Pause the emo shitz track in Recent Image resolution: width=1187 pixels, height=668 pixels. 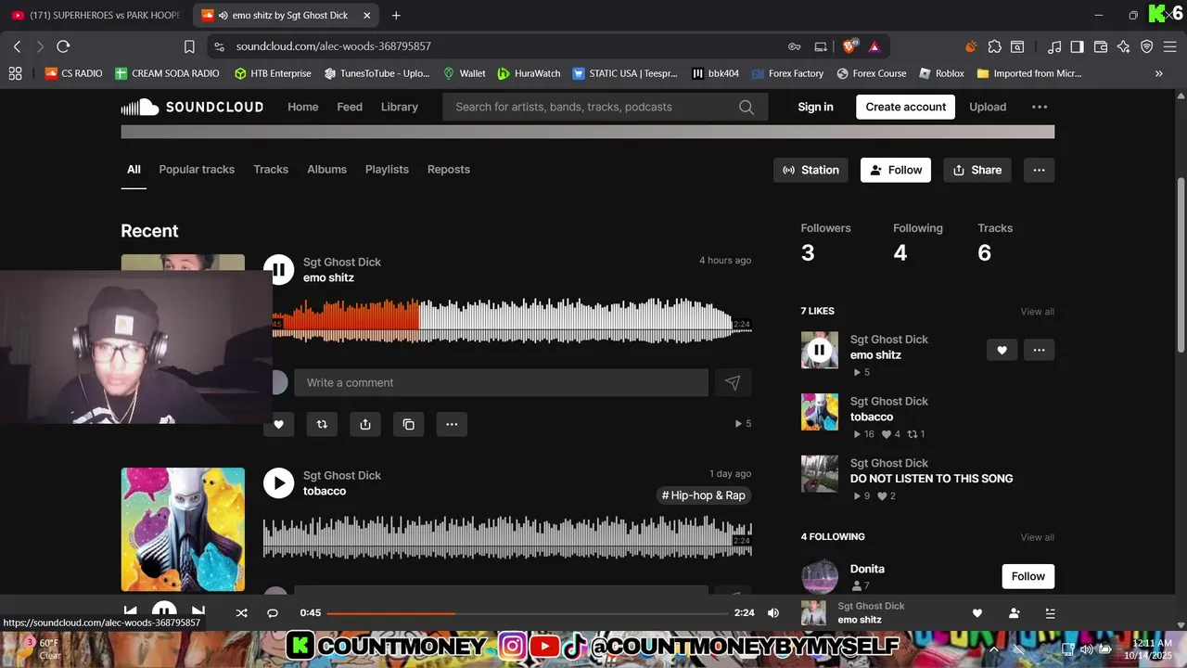278,270
